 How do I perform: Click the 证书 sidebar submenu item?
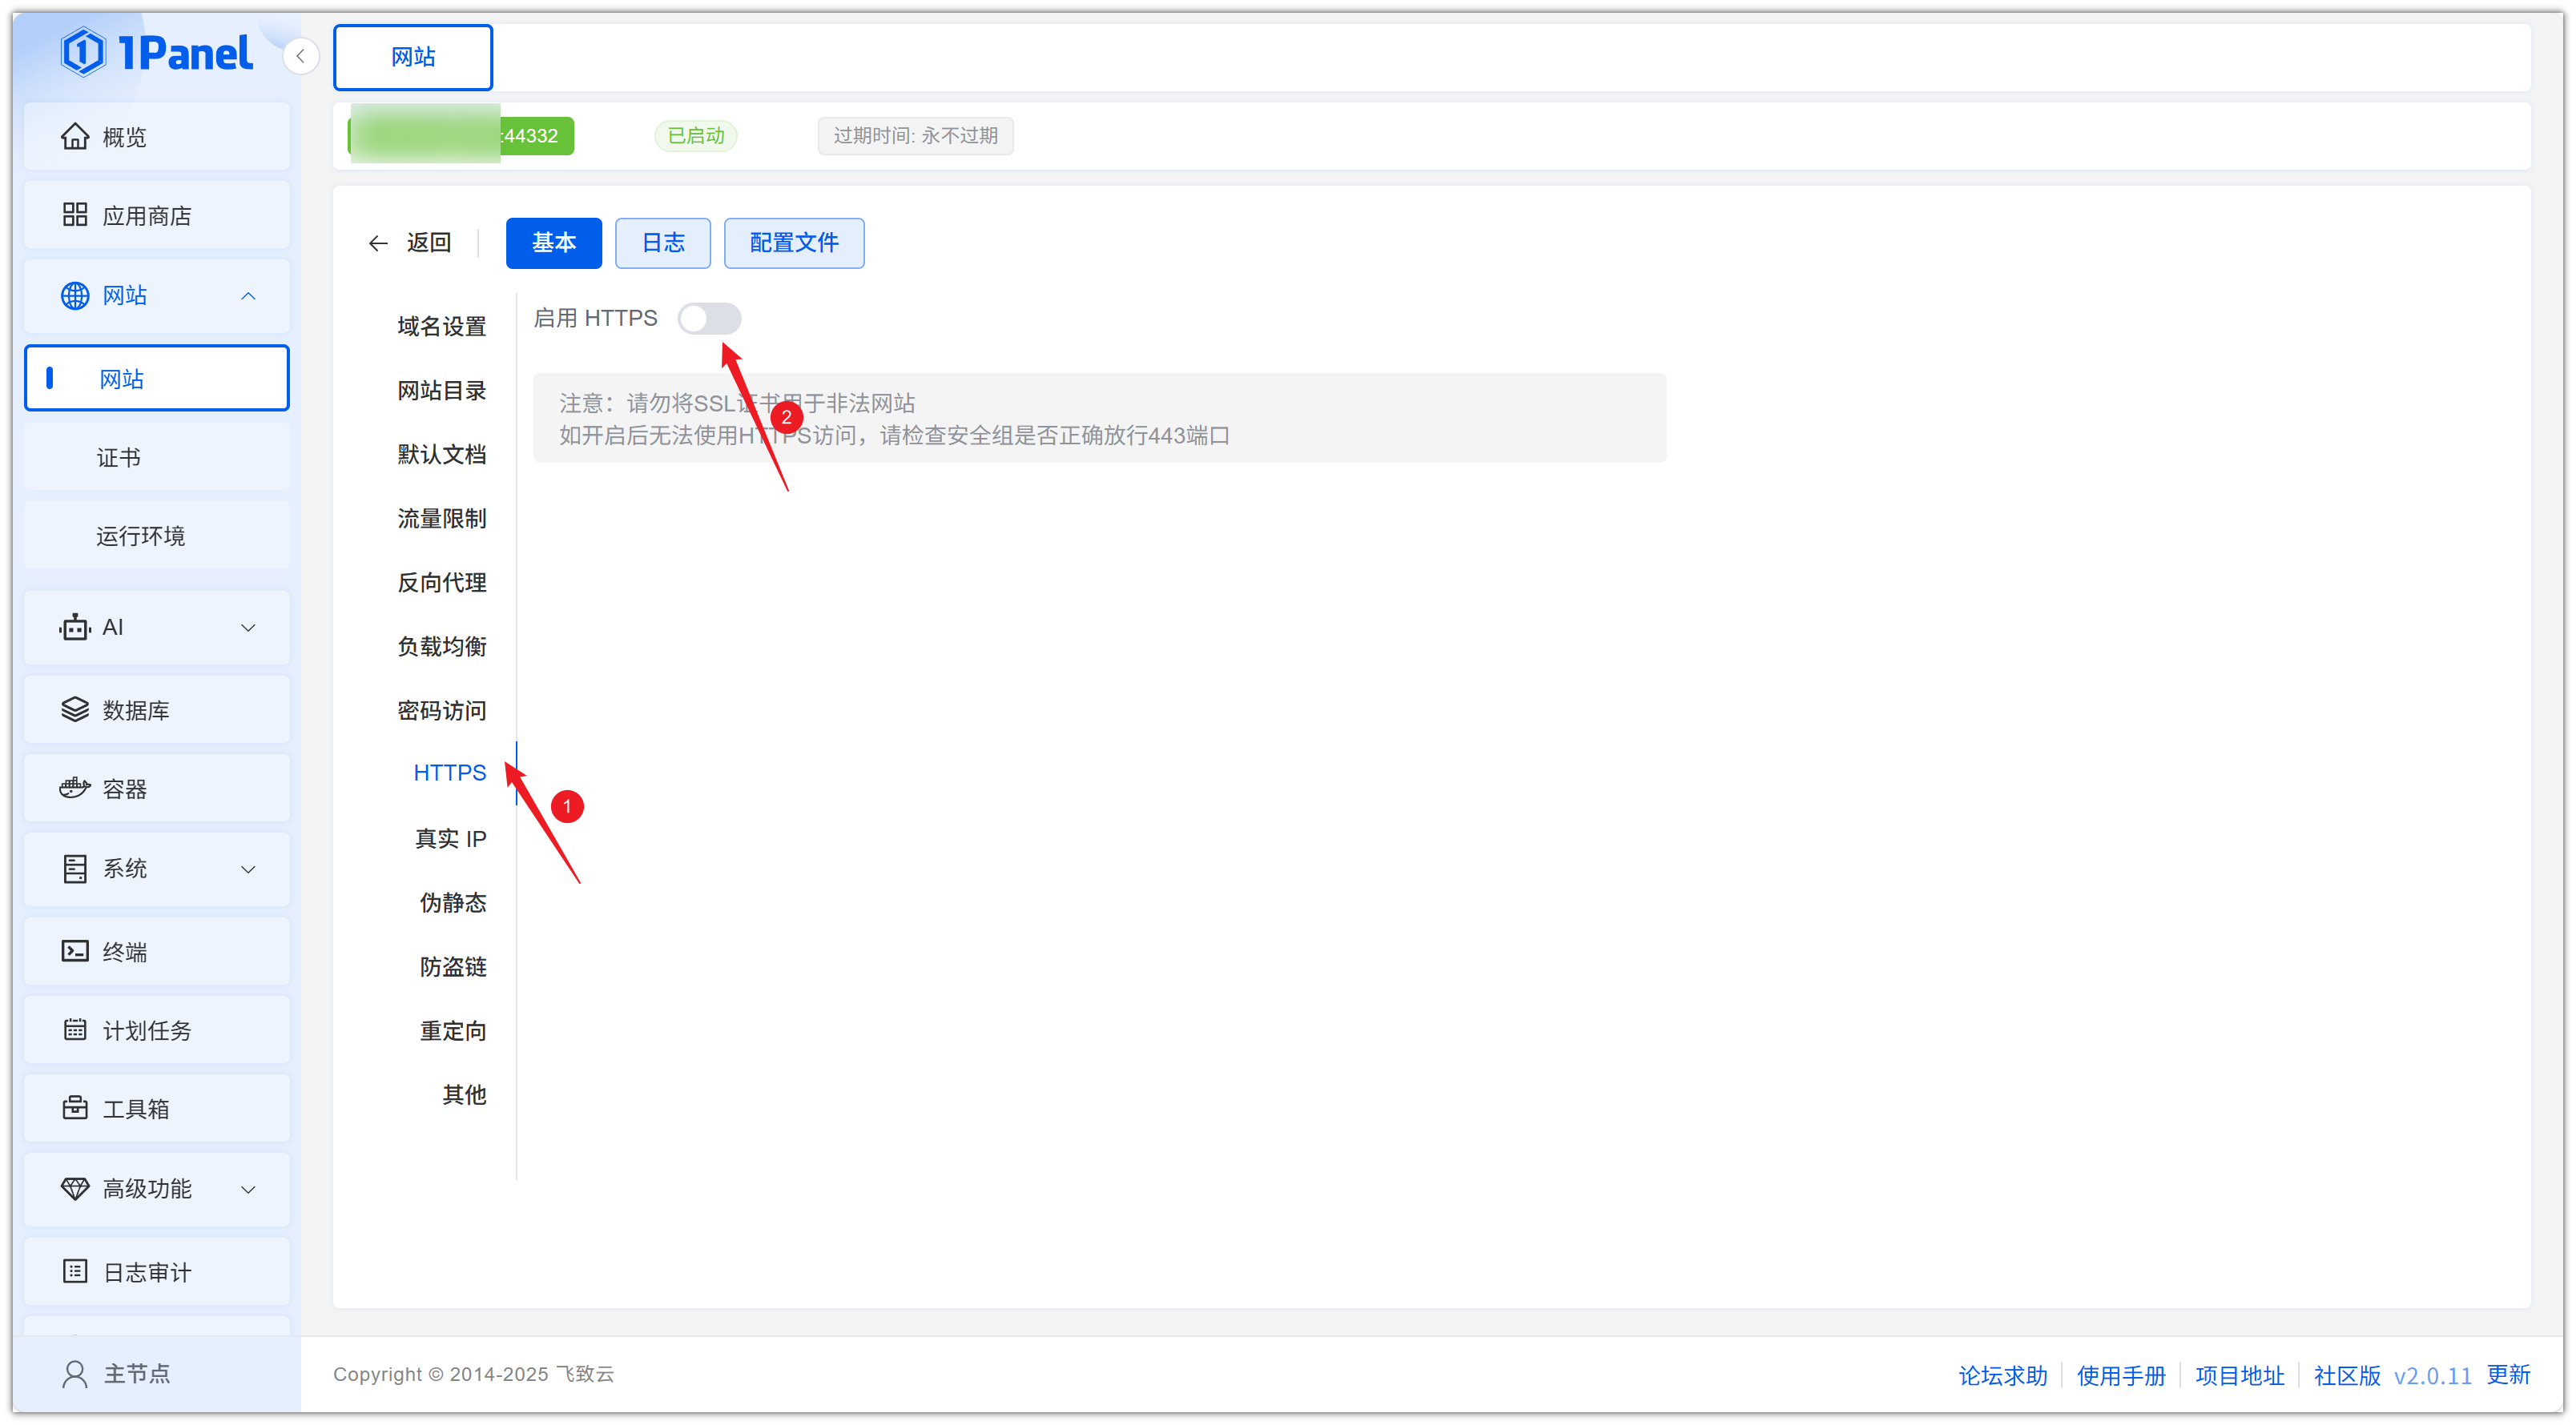[118, 458]
